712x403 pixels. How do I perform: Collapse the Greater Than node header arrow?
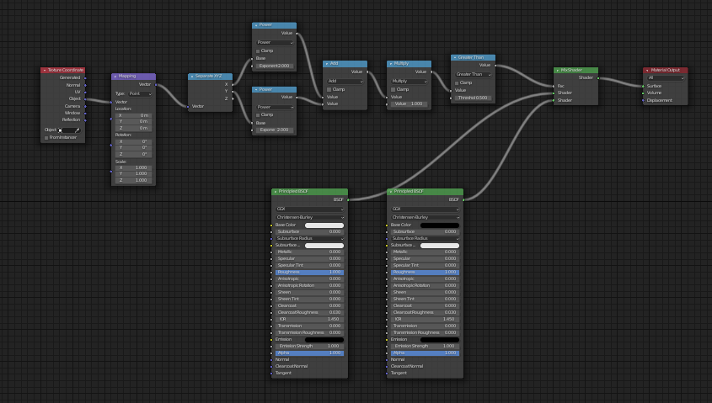click(455, 58)
